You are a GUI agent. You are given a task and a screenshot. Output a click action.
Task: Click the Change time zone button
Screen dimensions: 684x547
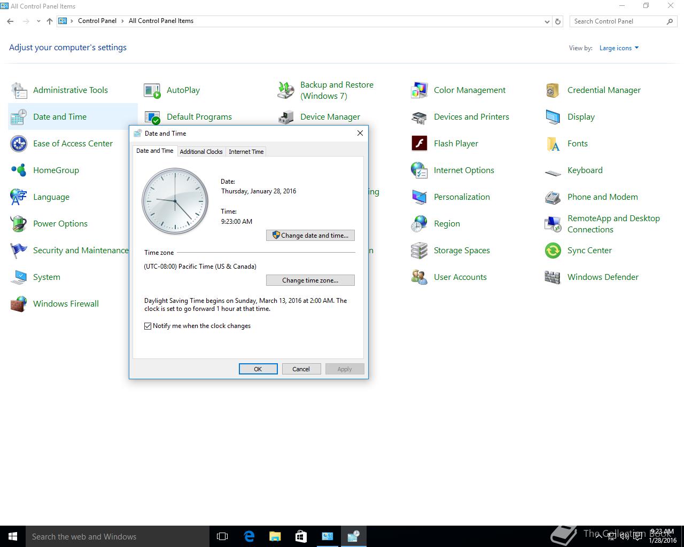tap(310, 280)
